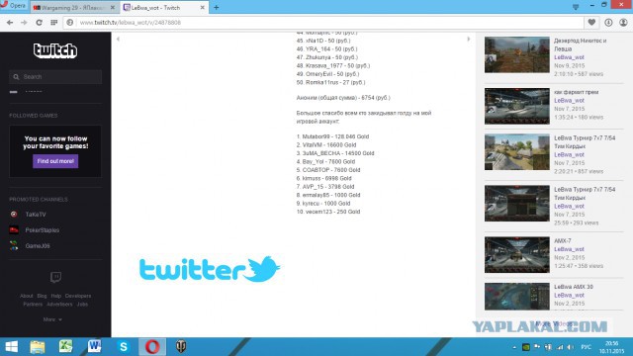Open the PokerStaples promoted channel
The image size is (633, 356).
point(42,230)
